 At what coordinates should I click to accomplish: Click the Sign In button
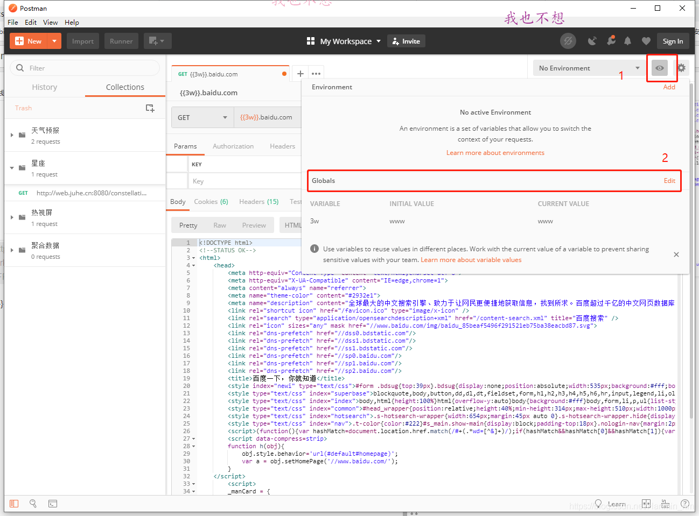[x=673, y=41]
